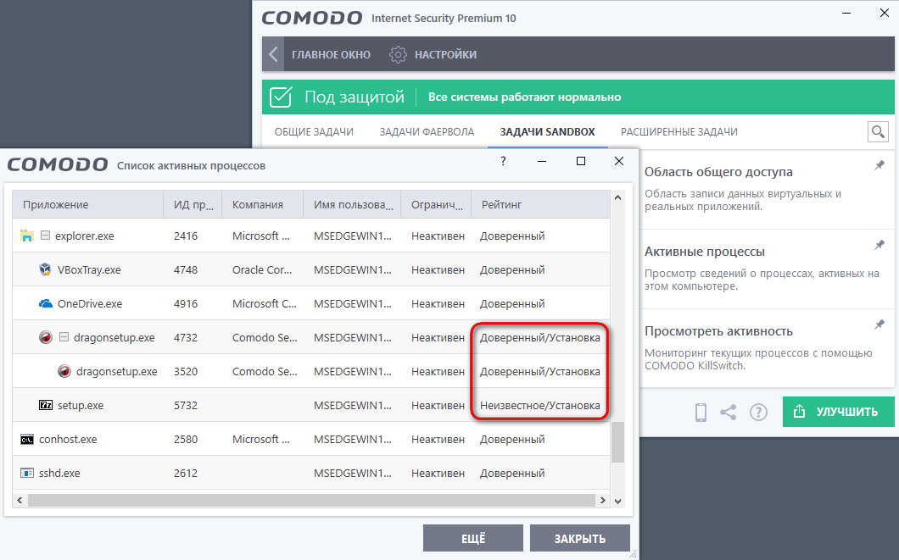Open settings via the gear icon

tap(398, 54)
